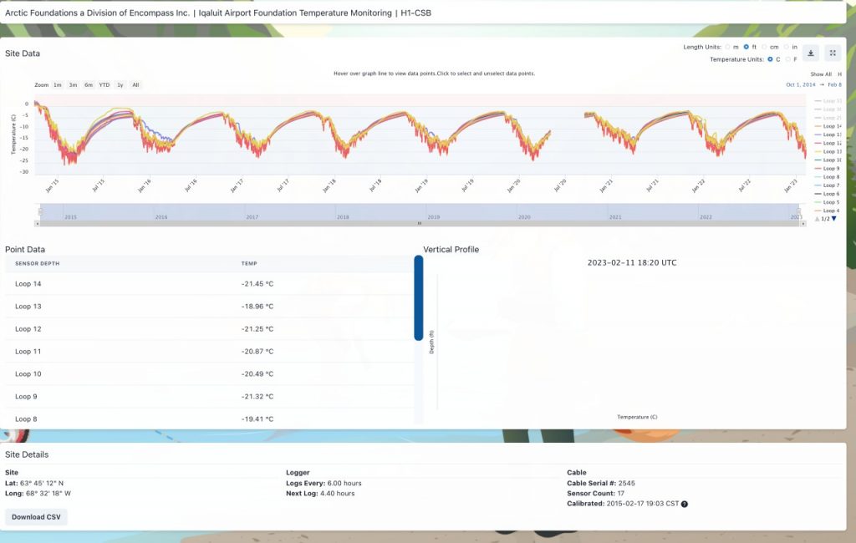Set chart zoom range to 1m
Viewport: 856px width, 543px height.
(x=58, y=85)
